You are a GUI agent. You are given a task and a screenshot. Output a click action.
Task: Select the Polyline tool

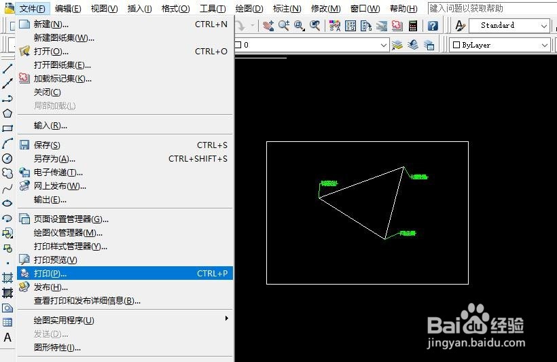point(7,98)
